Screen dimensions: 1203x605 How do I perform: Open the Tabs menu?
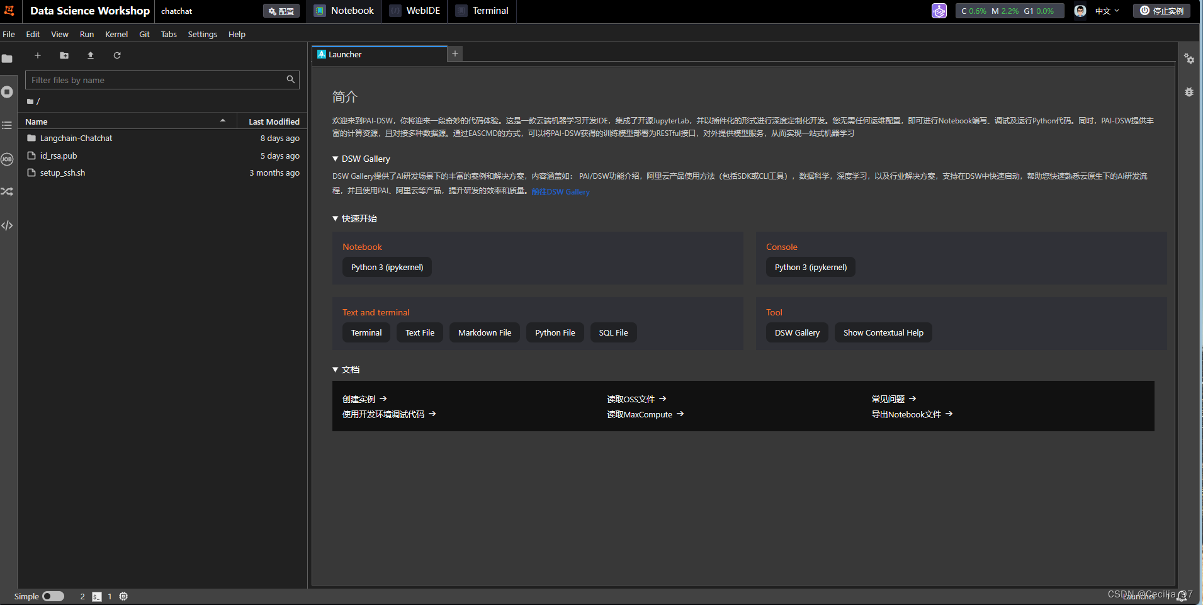169,34
